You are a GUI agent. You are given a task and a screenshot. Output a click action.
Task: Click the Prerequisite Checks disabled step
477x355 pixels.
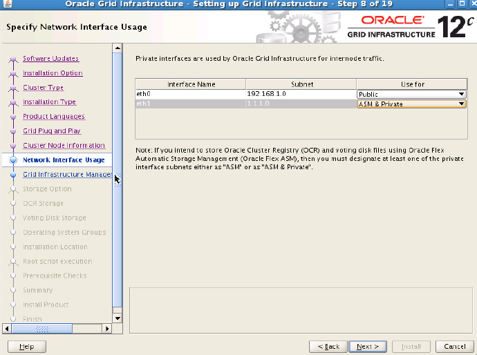[x=55, y=276]
